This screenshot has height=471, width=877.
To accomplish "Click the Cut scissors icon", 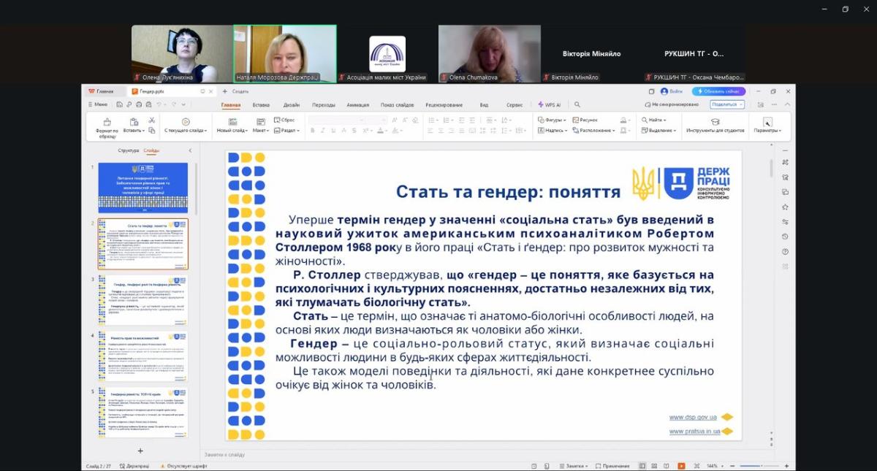I will point(152,120).
